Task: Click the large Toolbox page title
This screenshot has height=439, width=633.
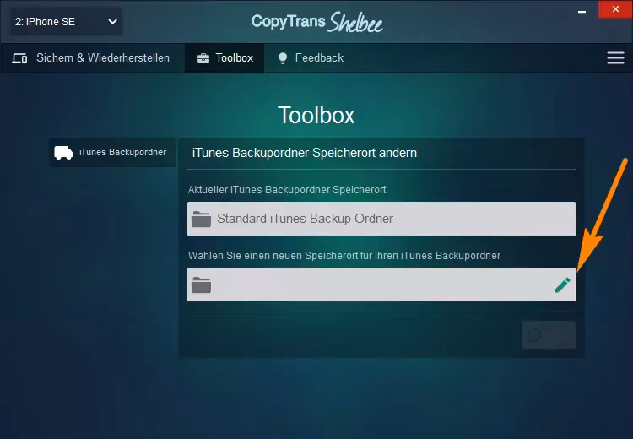Action: coord(316,116)
